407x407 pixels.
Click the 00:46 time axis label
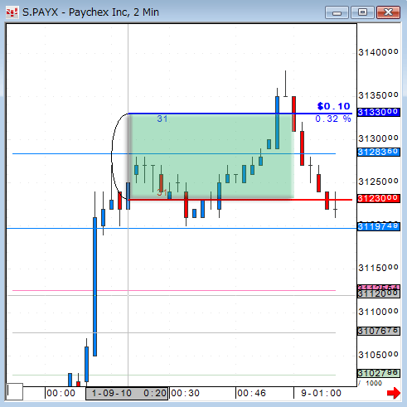coord(251,393)
